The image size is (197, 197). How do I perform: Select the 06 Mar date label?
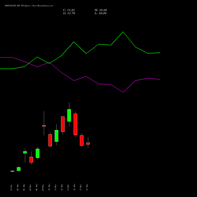coord(37,187)
